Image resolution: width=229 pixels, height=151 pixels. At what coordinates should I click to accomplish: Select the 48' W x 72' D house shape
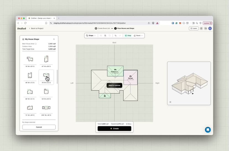click(x=30, y=77)
